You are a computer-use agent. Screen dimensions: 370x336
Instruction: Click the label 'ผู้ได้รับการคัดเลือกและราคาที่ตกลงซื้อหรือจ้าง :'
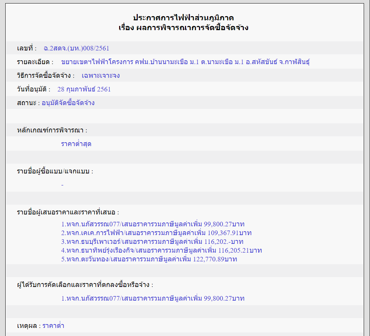click(x=85, y=285)
